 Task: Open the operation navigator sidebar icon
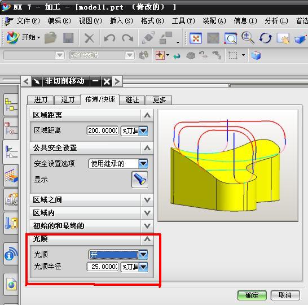tap(11, 152)
